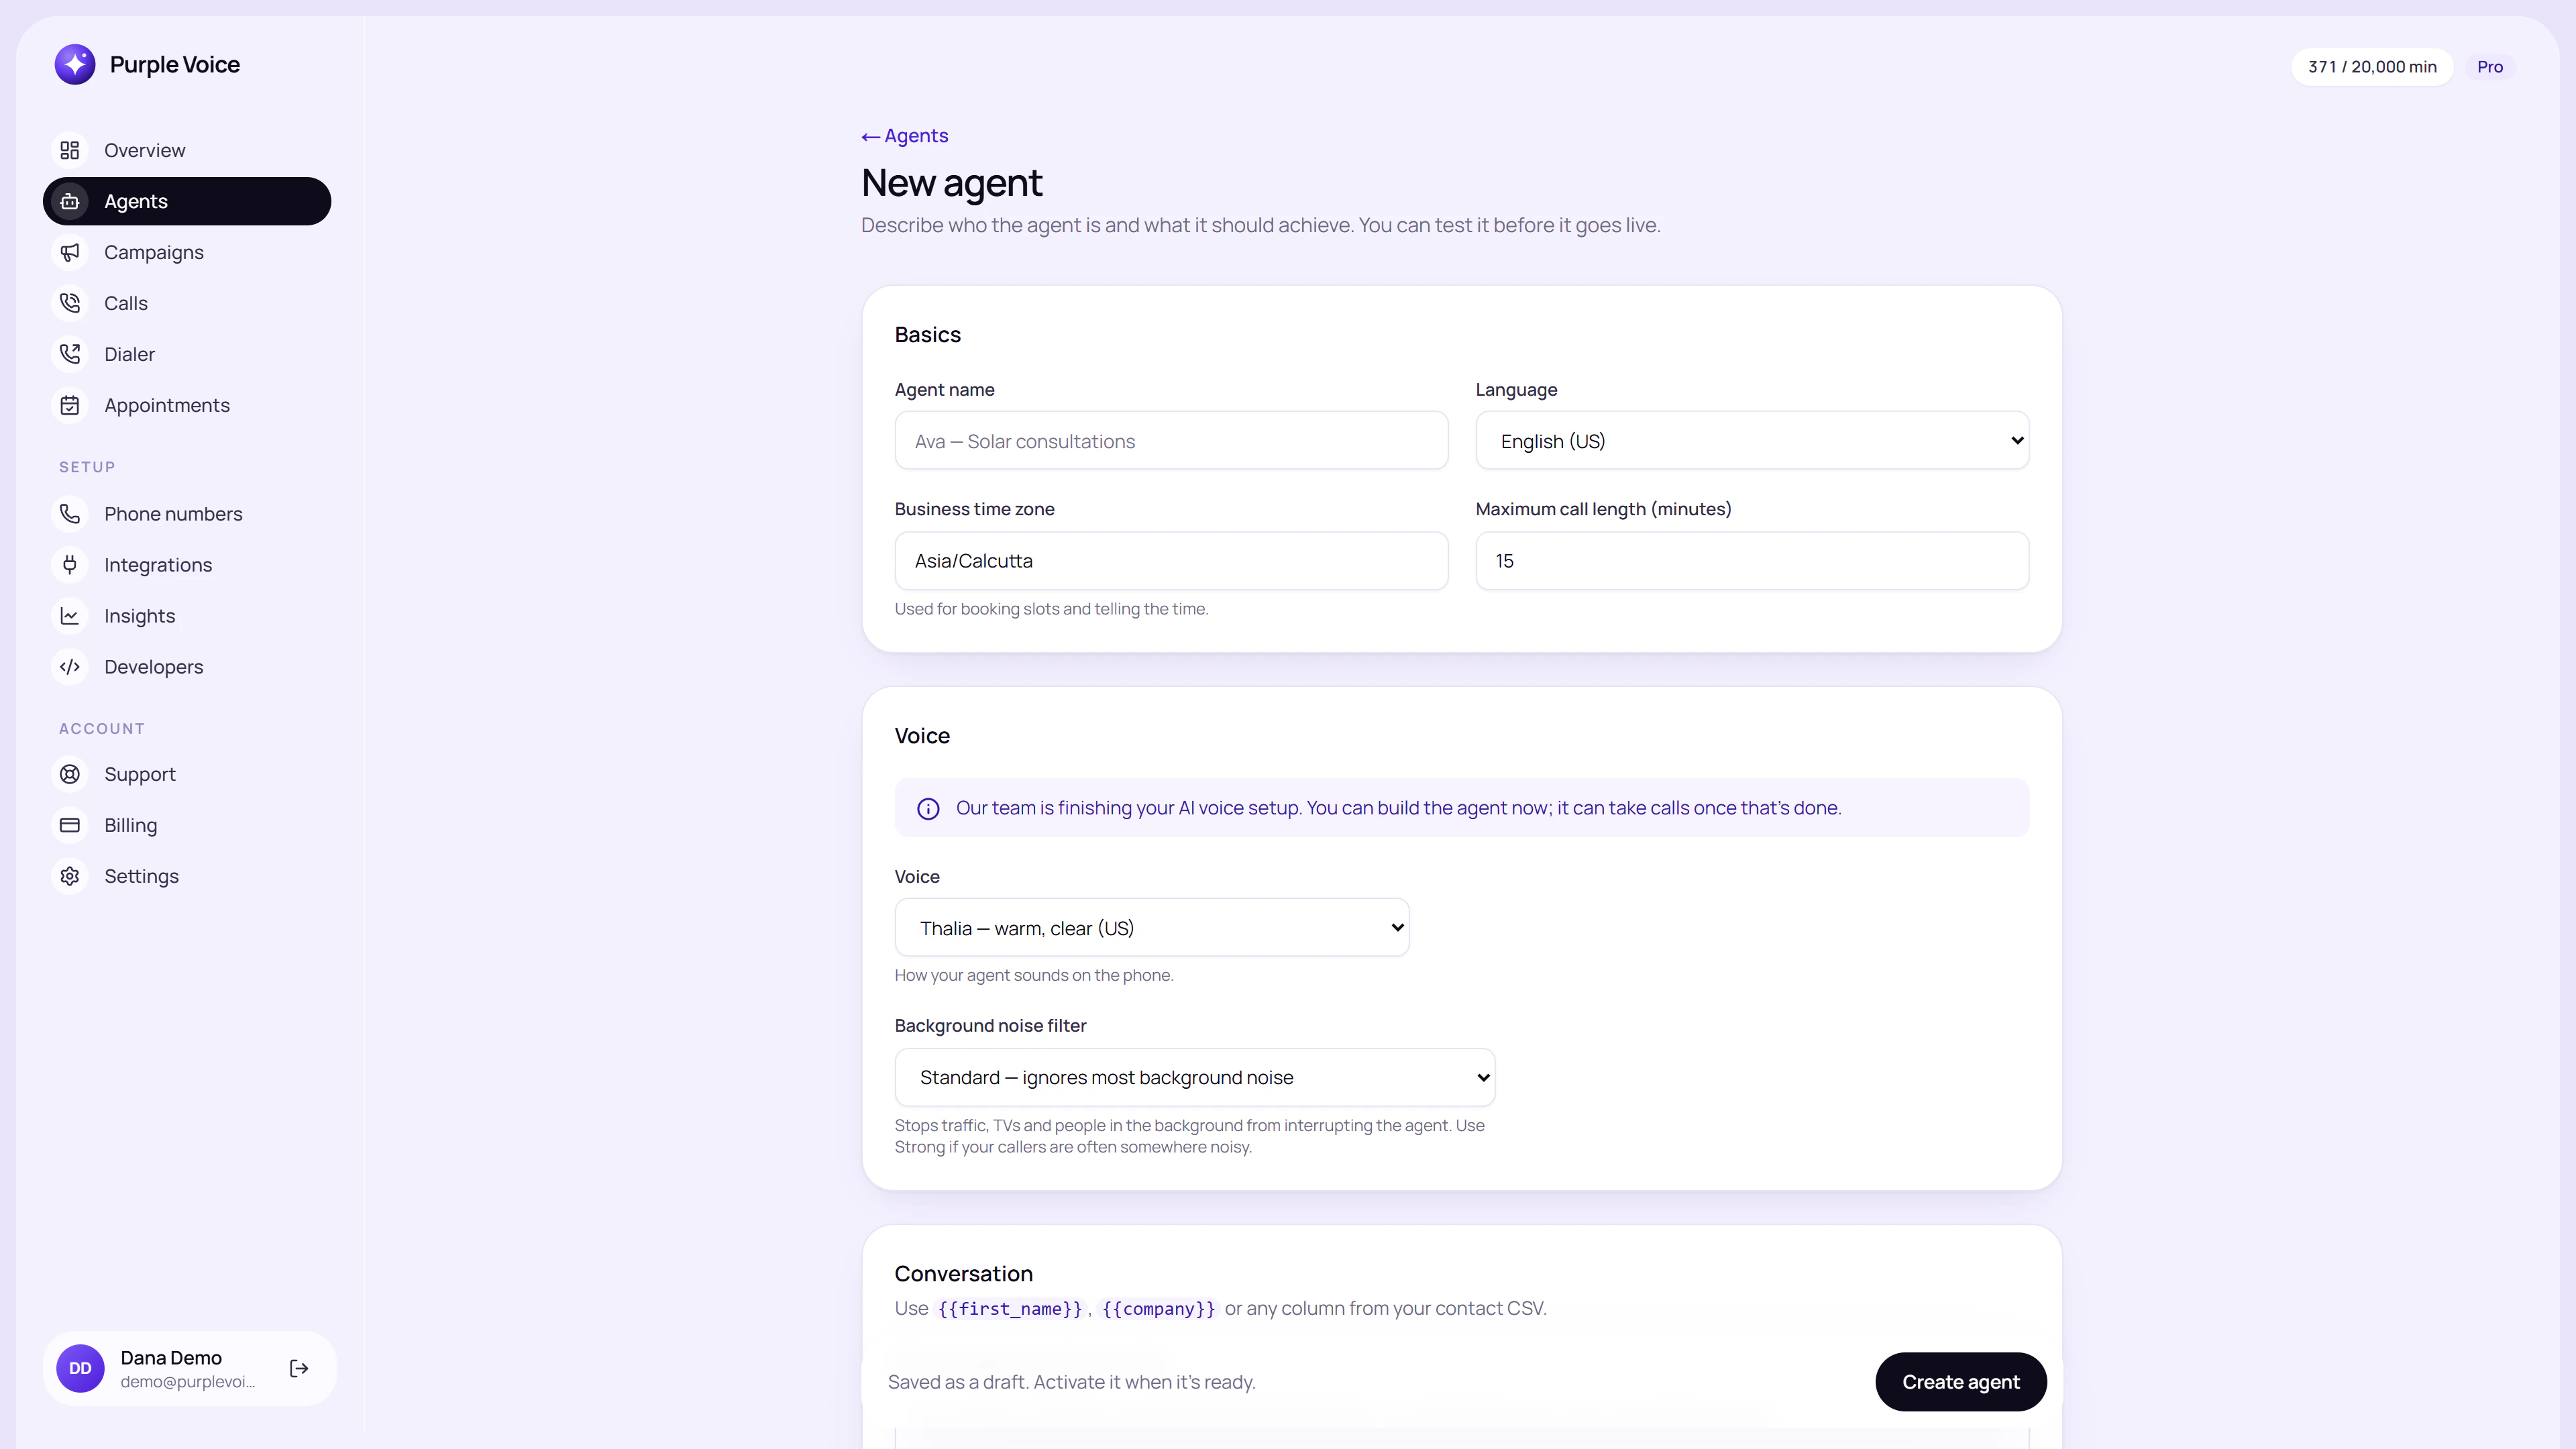Click the Support lifebuoy icon
This screenshot has width=2576, height=1449.
(x=70, y=774)
